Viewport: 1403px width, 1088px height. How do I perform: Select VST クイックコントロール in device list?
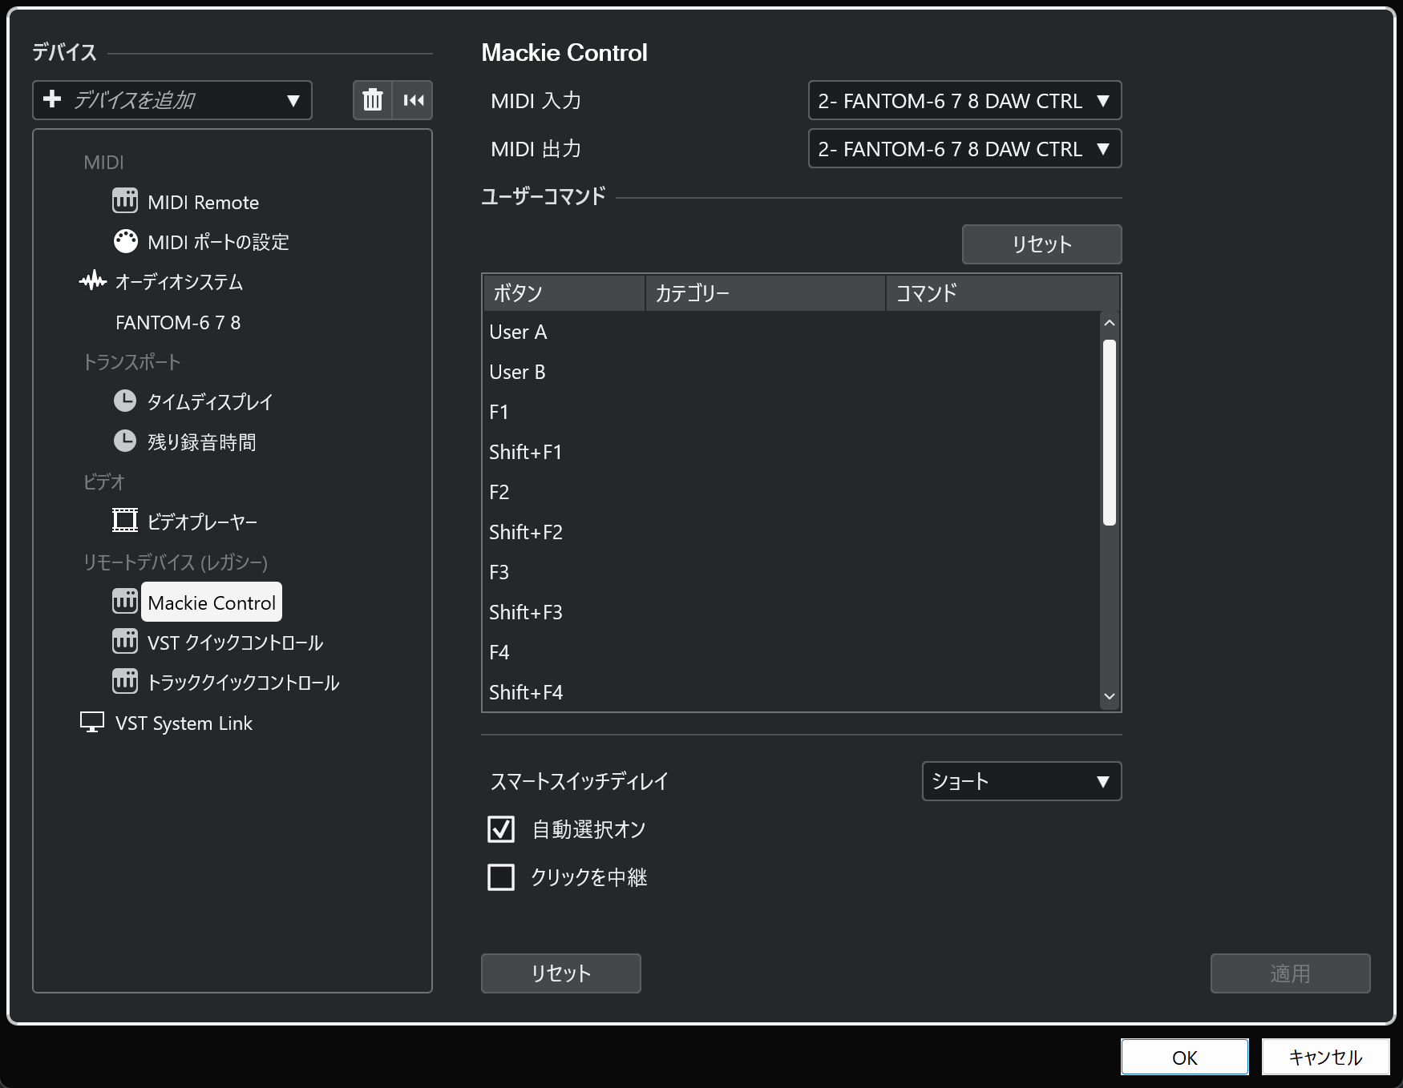tap(235, 643)
